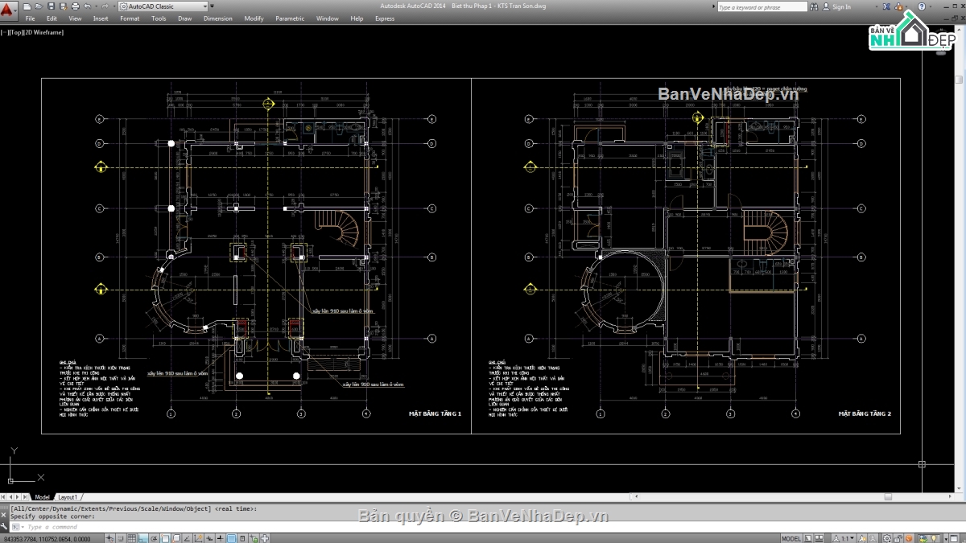Switch to the Layout1 tab
Viewport: 966px width, 543px height.
pyautogui.click(x=68, y=497)
